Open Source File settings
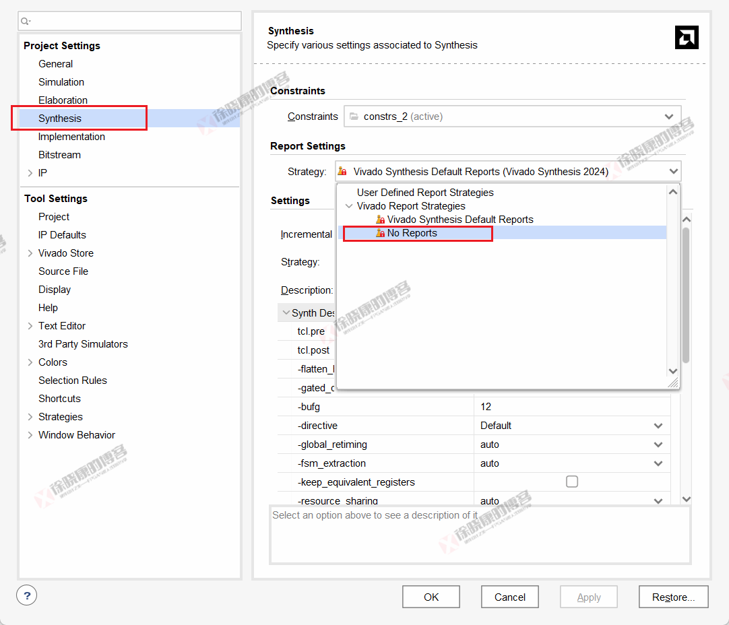729x625 pixels. pyautogui.click(x=63, y=271)
